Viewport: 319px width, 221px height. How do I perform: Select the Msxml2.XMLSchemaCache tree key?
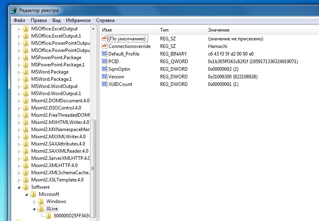[60, 173]
